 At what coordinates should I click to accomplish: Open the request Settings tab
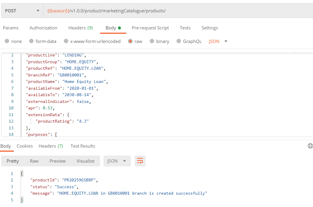pos(209,28)
